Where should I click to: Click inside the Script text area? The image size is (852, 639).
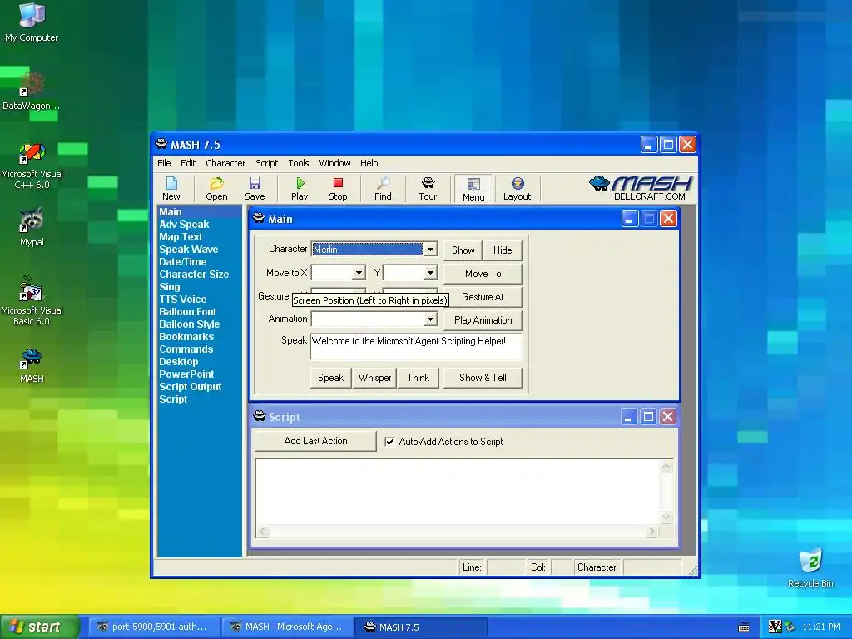click(458, 493)
